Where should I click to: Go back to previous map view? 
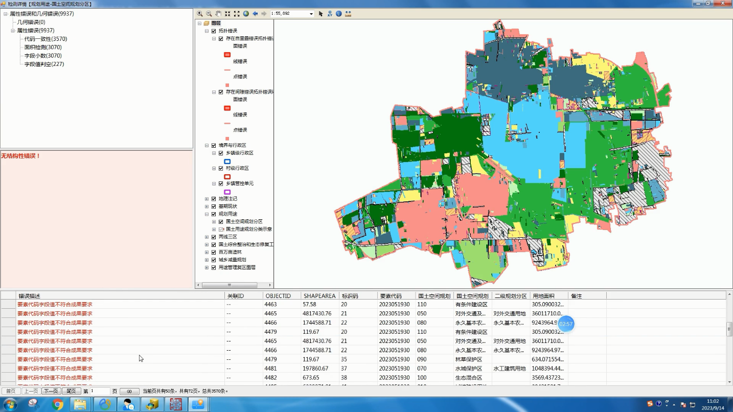pos(255,14)
